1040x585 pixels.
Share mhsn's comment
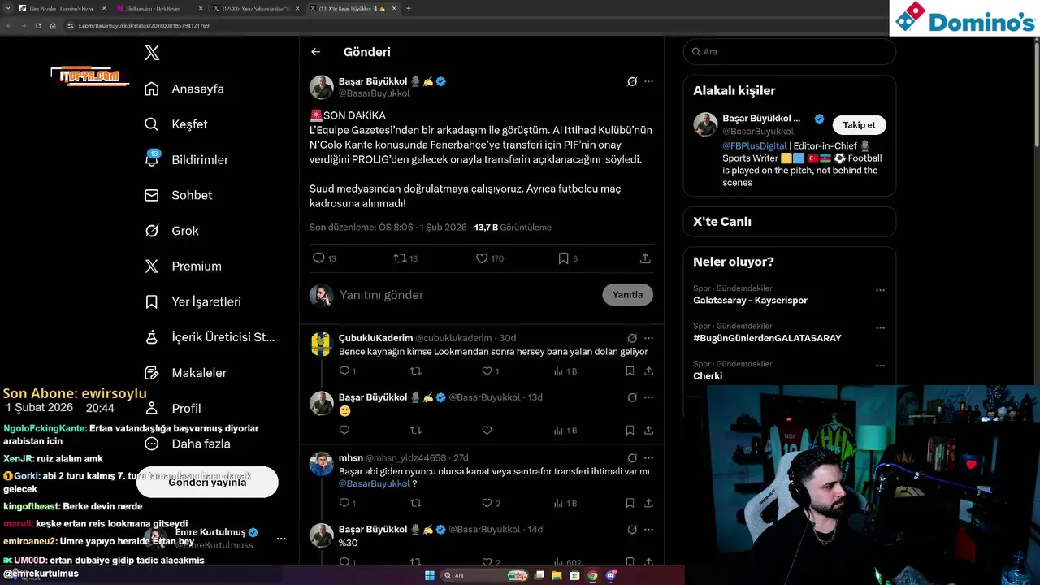[648, 504]
